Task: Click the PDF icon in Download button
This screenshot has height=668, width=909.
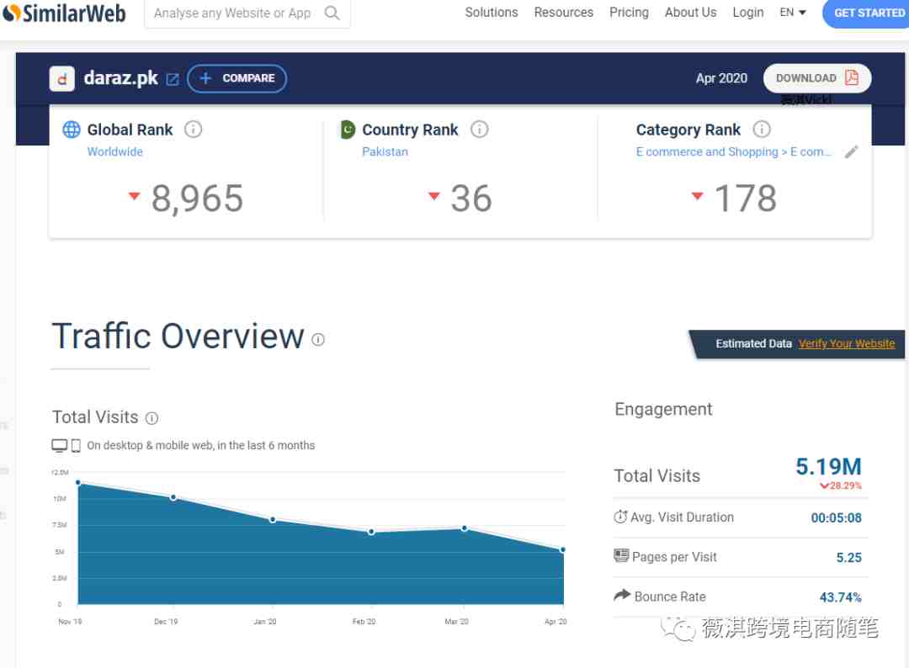Action: [851, 77]
